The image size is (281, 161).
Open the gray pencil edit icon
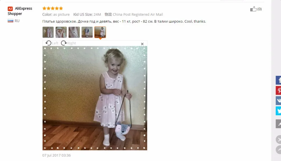coord(278,124)
